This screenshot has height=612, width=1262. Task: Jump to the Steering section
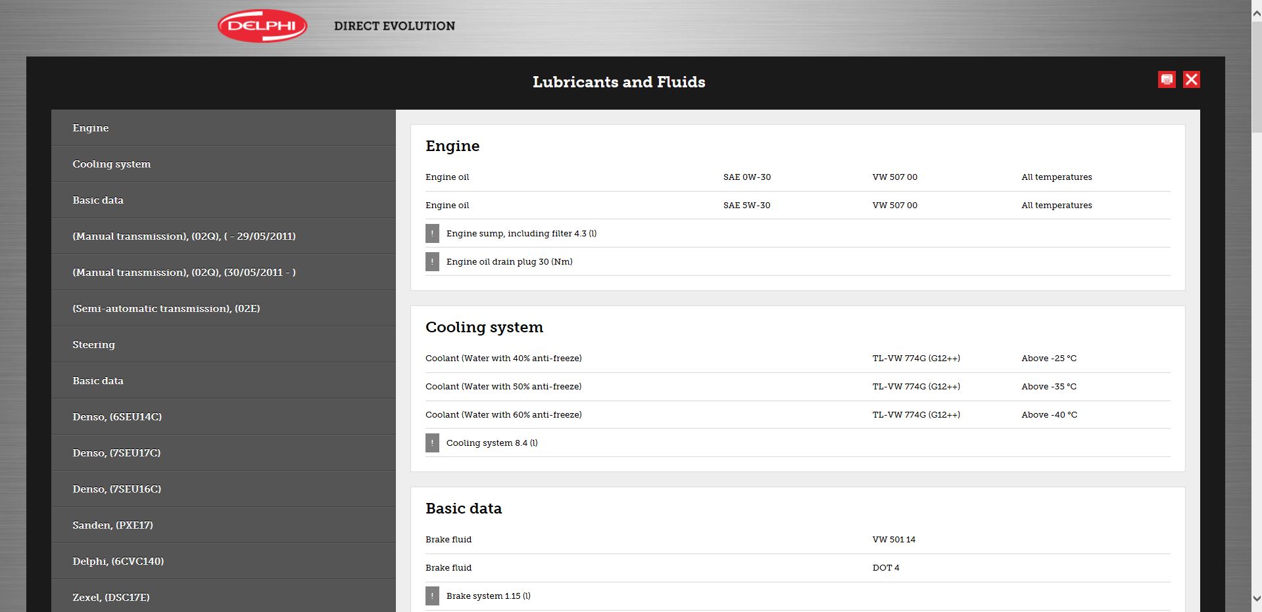(x=93, y=345)
